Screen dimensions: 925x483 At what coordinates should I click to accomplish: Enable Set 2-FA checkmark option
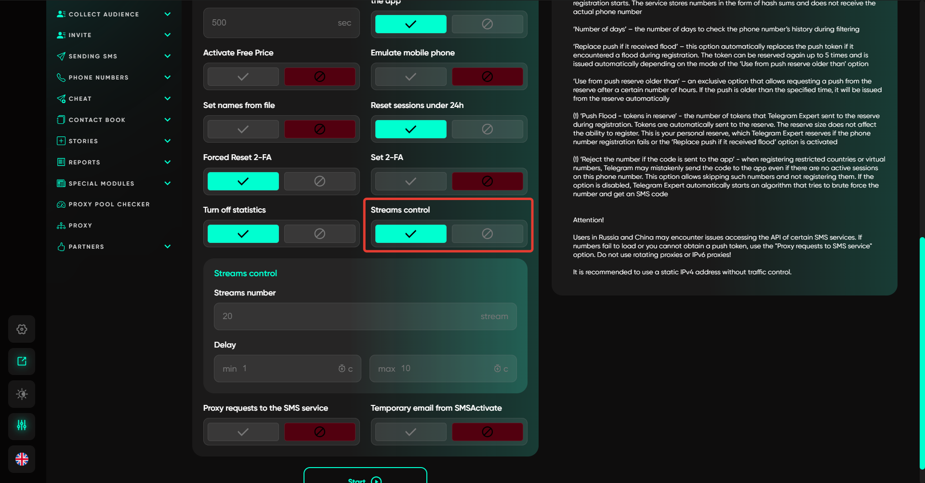coord(410,182)
